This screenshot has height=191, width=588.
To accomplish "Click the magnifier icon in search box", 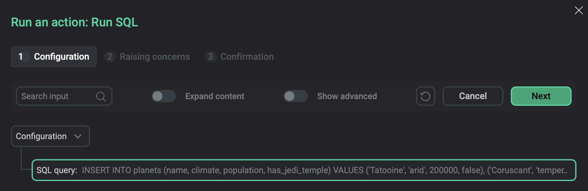I will [x=101, y=96].
